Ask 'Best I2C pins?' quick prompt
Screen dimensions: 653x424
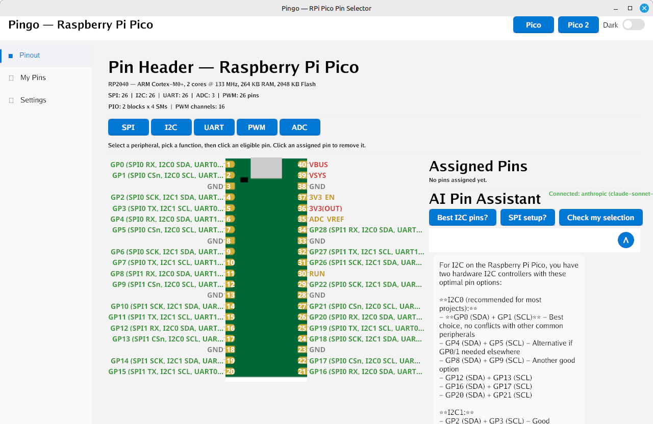click(463, 218)
